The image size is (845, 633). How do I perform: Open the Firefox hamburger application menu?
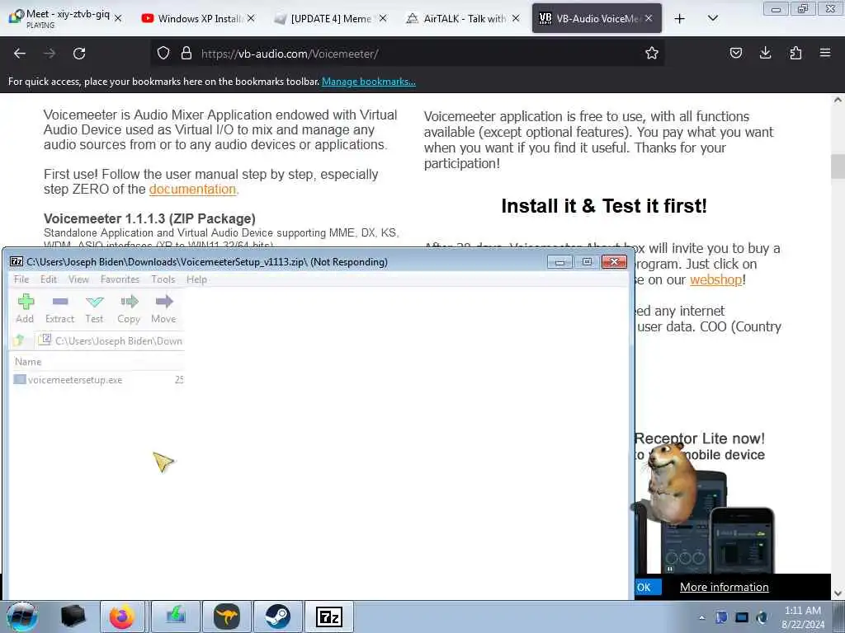(x=825, y=54)
